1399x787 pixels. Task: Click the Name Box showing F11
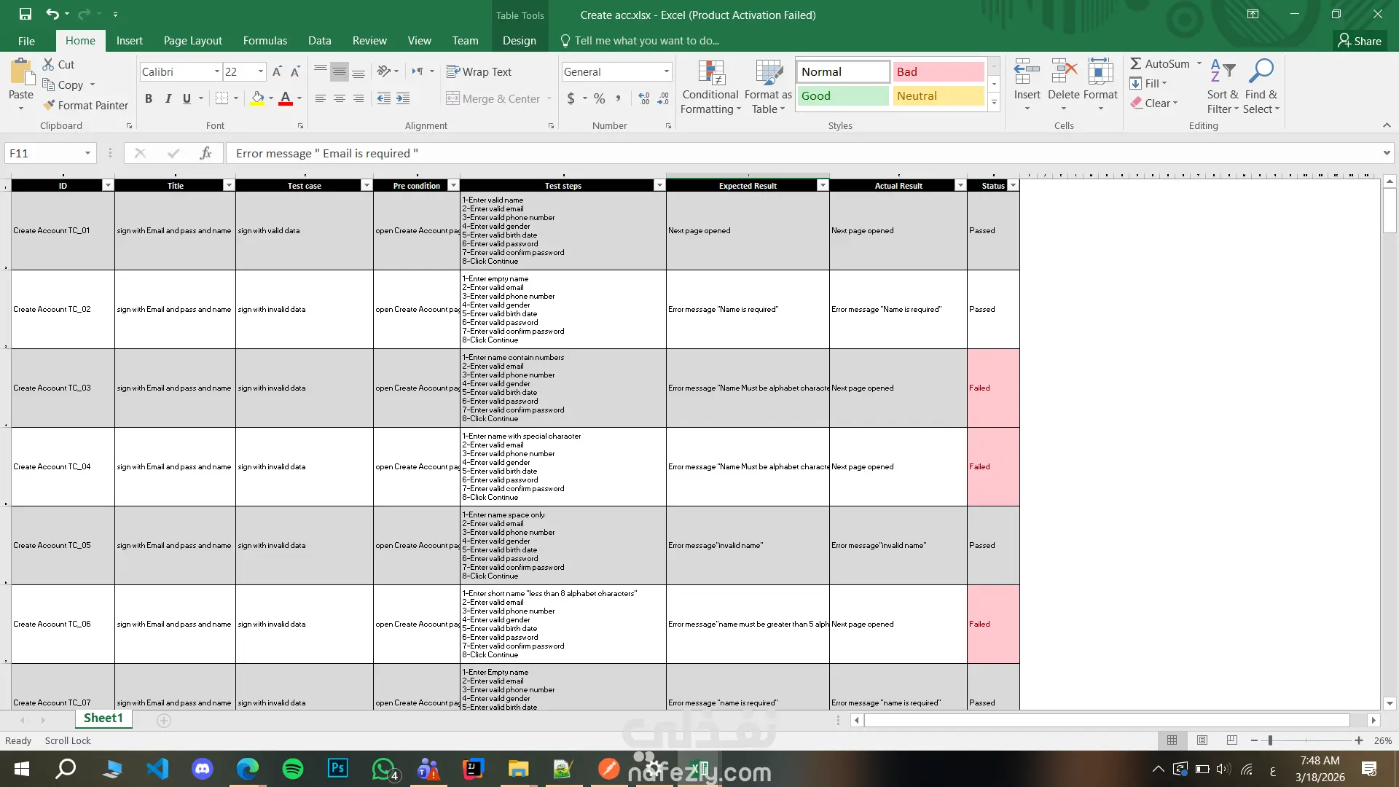42,153
